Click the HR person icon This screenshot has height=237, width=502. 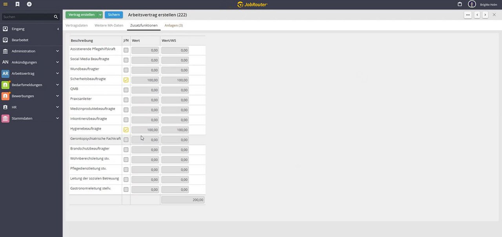pyautogui.click(x=5, y=107)
